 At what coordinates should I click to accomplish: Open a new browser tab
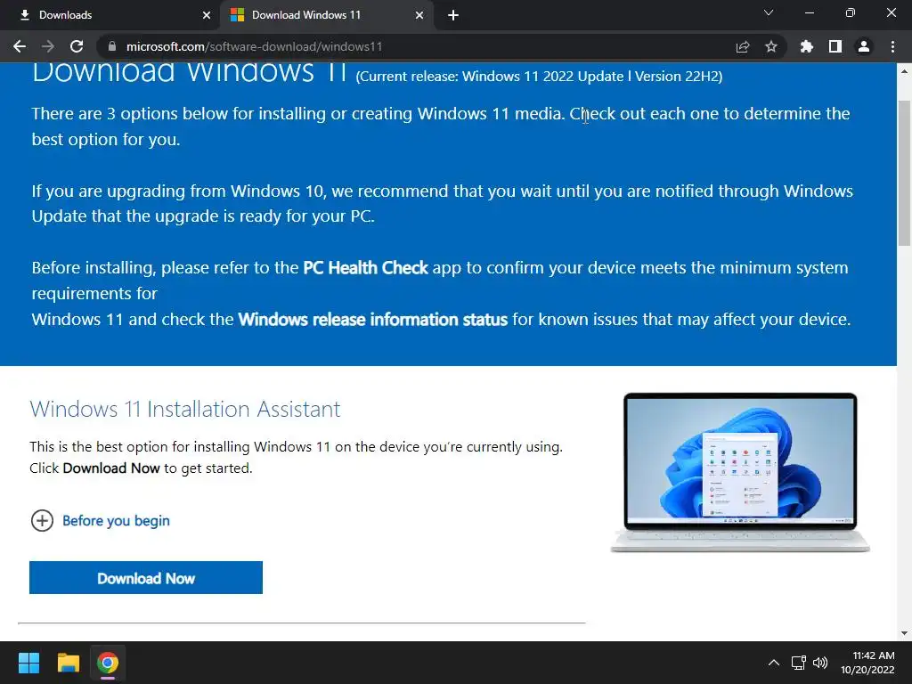point(453,15)
